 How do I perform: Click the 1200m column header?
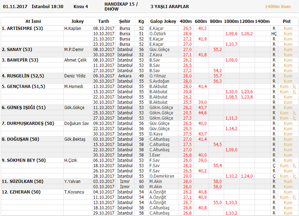coord(247,21)
